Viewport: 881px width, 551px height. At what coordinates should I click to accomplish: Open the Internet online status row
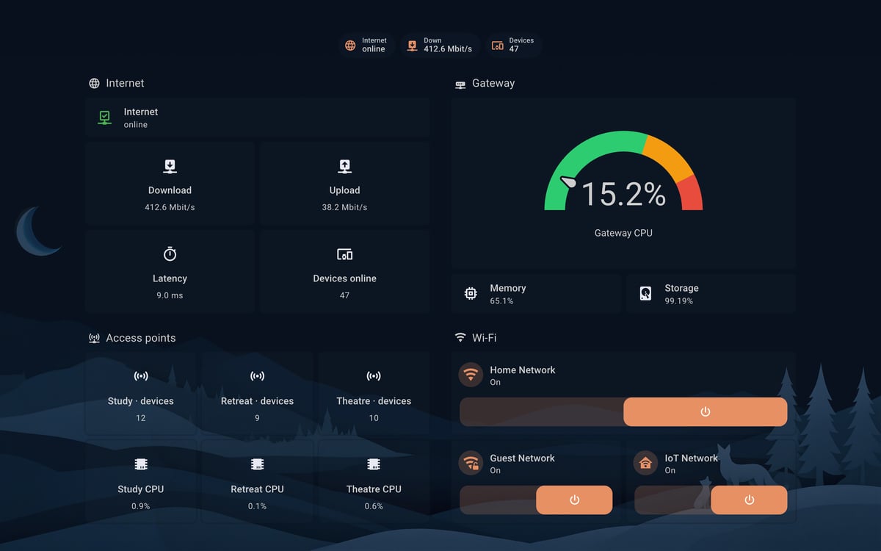click(257, 118)
